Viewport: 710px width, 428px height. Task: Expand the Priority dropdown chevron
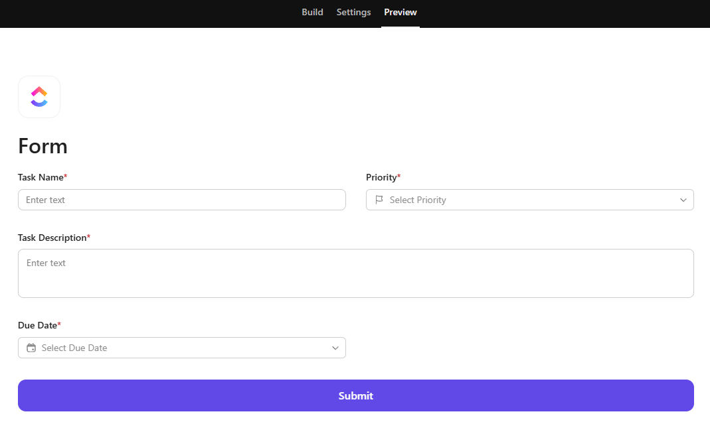click(683, 200)
